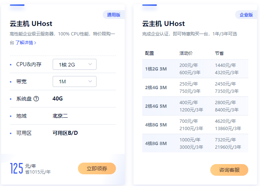Viewport: 260px width, 186px height.
Task: Click the 2100元/3年 price cell
Action: tap(191, 128)
